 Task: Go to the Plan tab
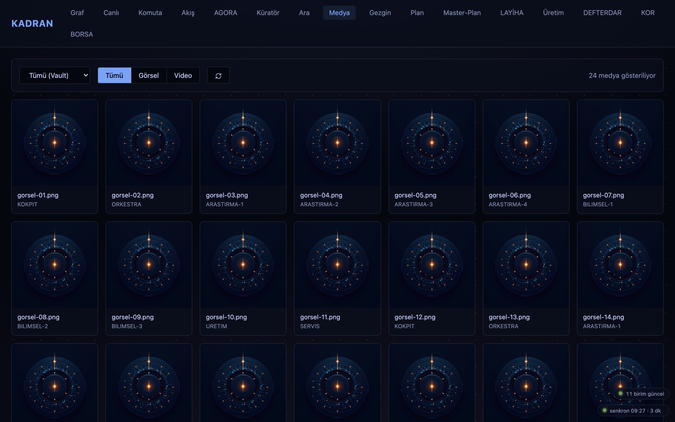417,13
